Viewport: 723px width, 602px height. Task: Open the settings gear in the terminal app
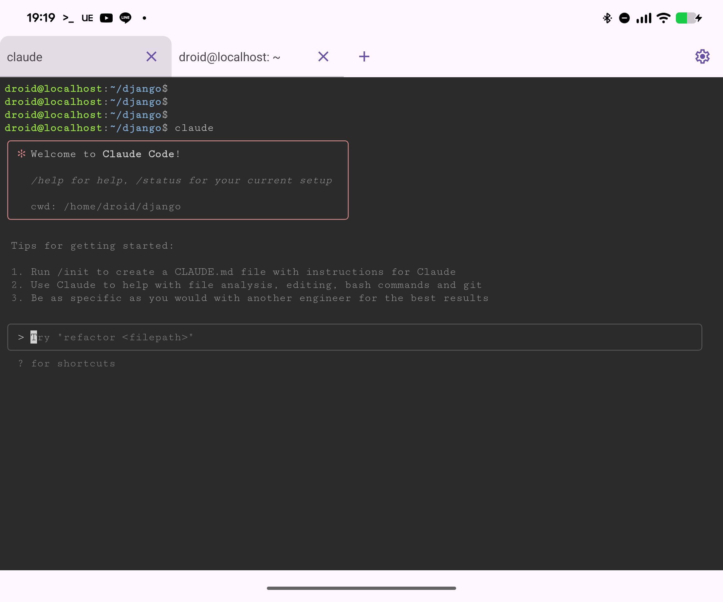(702, 56)
